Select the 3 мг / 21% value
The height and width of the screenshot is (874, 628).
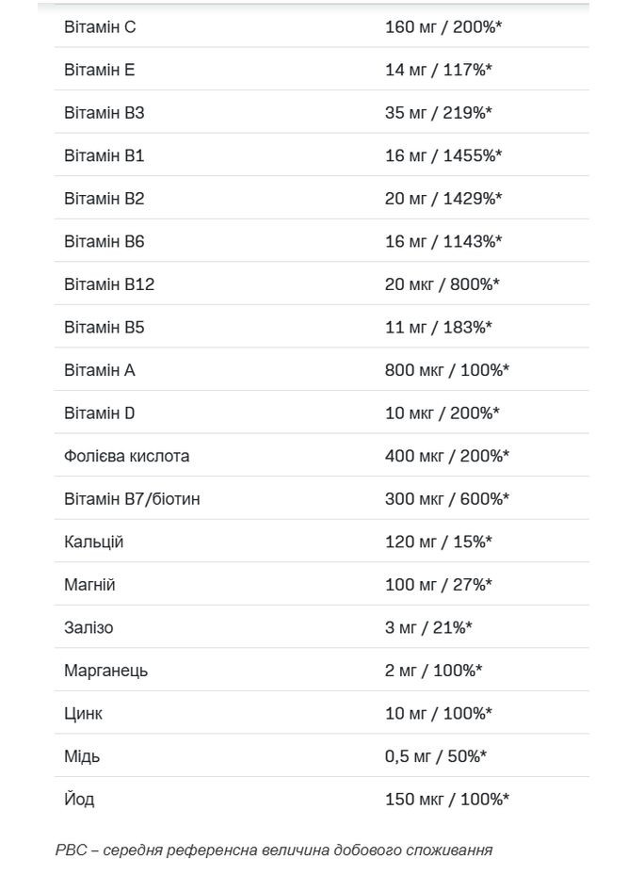click(428, 627)
